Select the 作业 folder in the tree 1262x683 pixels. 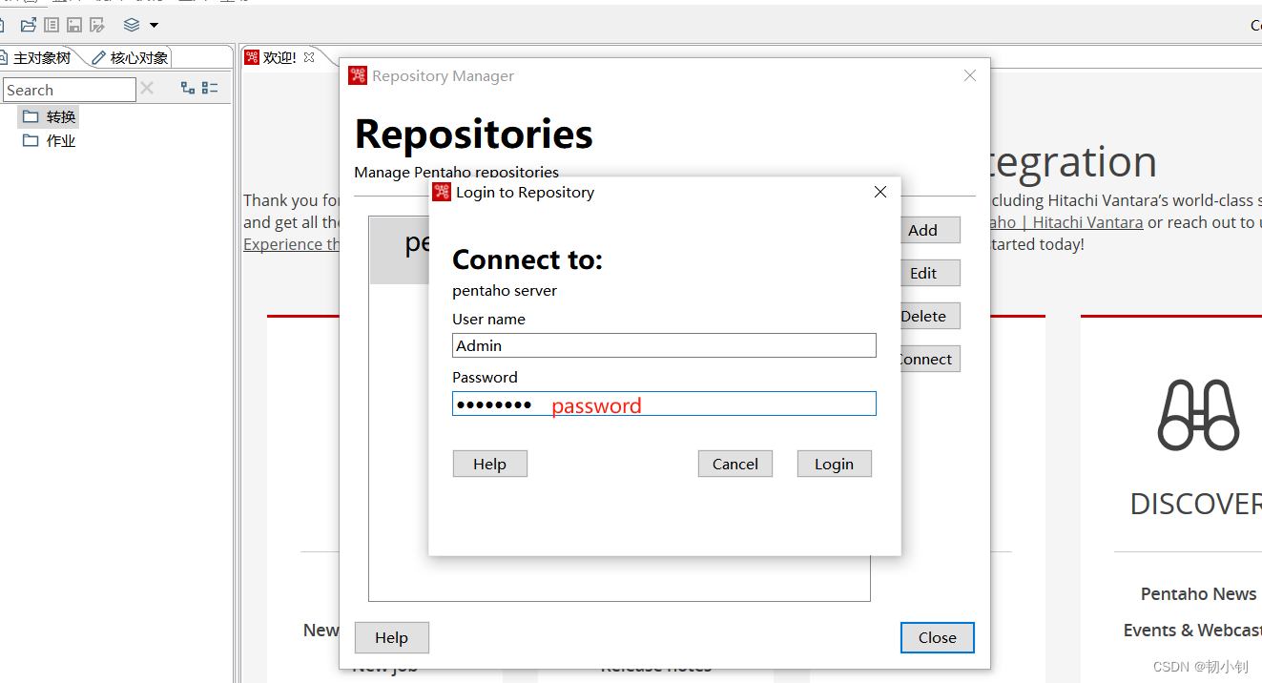(x=50, y=140)
